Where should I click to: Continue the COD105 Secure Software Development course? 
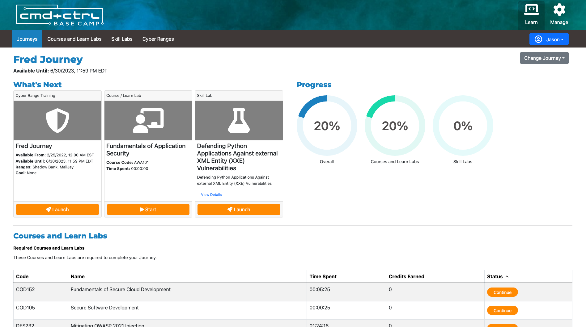click(x=503, y=310)
